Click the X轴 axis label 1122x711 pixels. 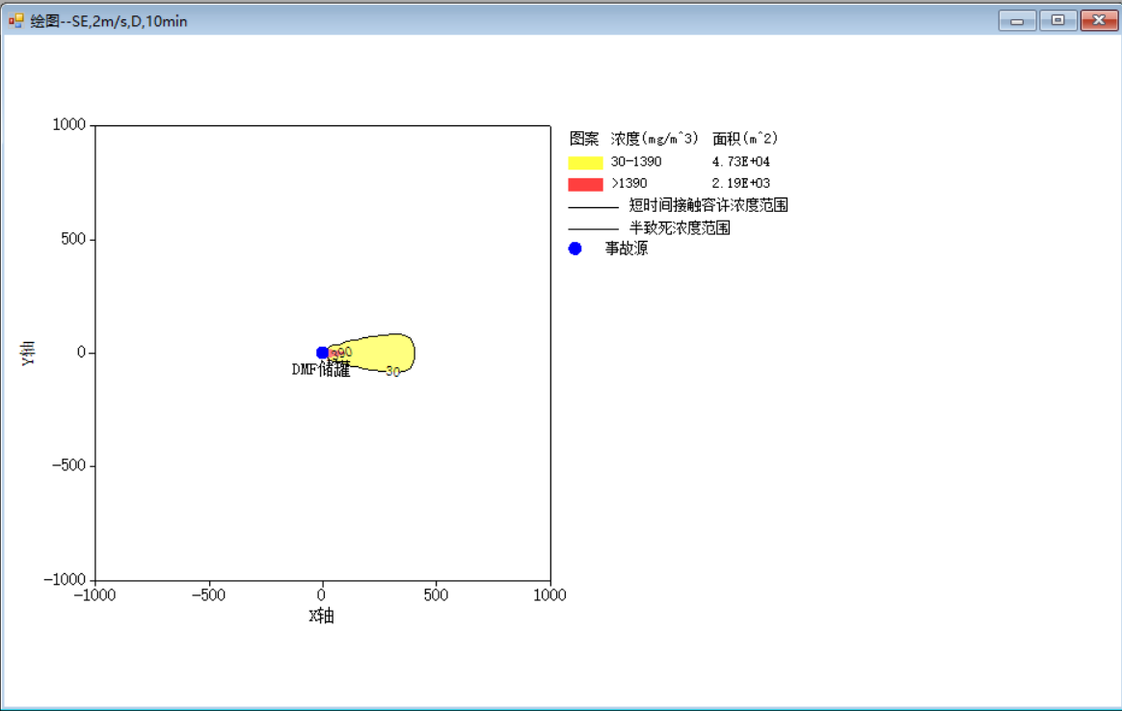click(321, 616)
